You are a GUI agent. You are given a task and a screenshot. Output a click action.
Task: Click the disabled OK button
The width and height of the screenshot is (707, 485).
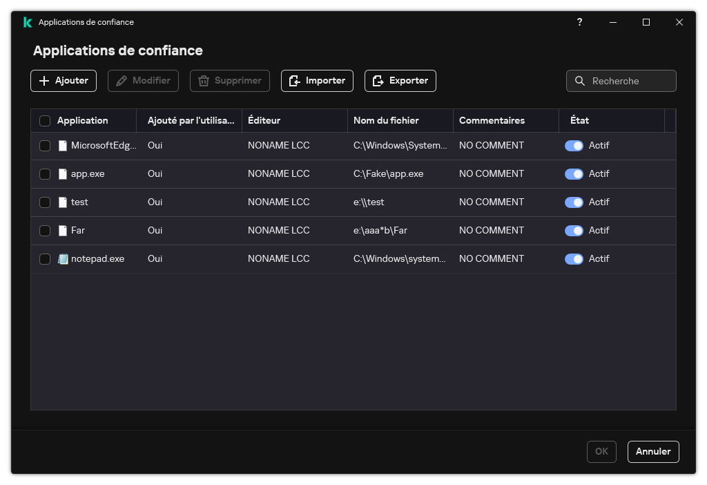coord(601,451)
